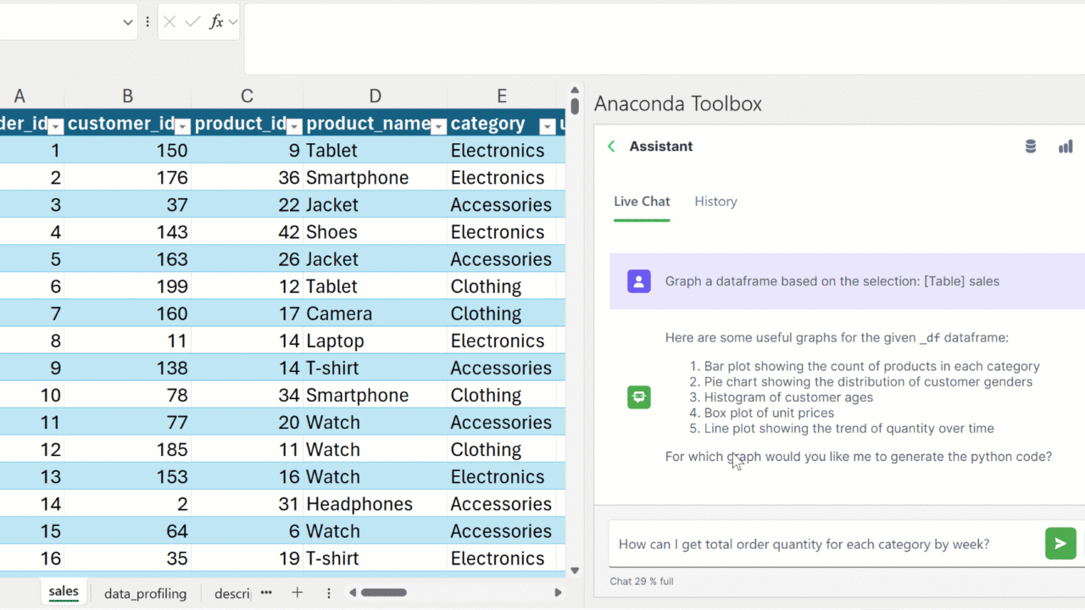Expand the Name Box dropdown arrow
This screenshot has height=610, width=1085.
128,22
